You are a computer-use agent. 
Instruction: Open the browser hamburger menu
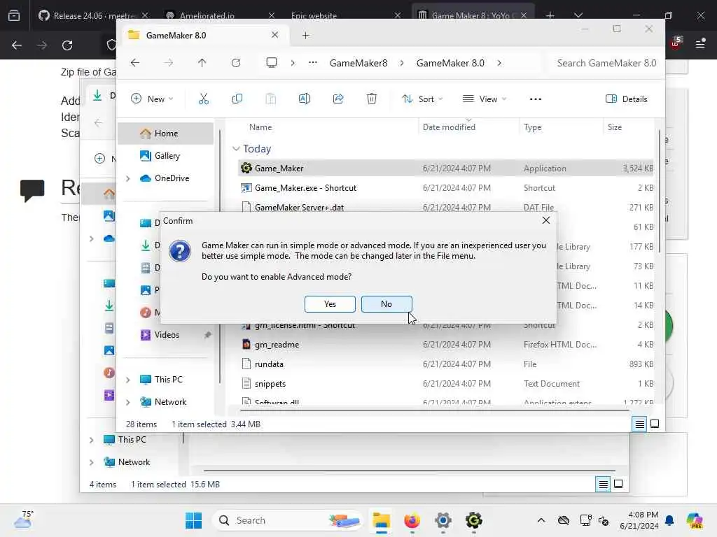(700, 44)
